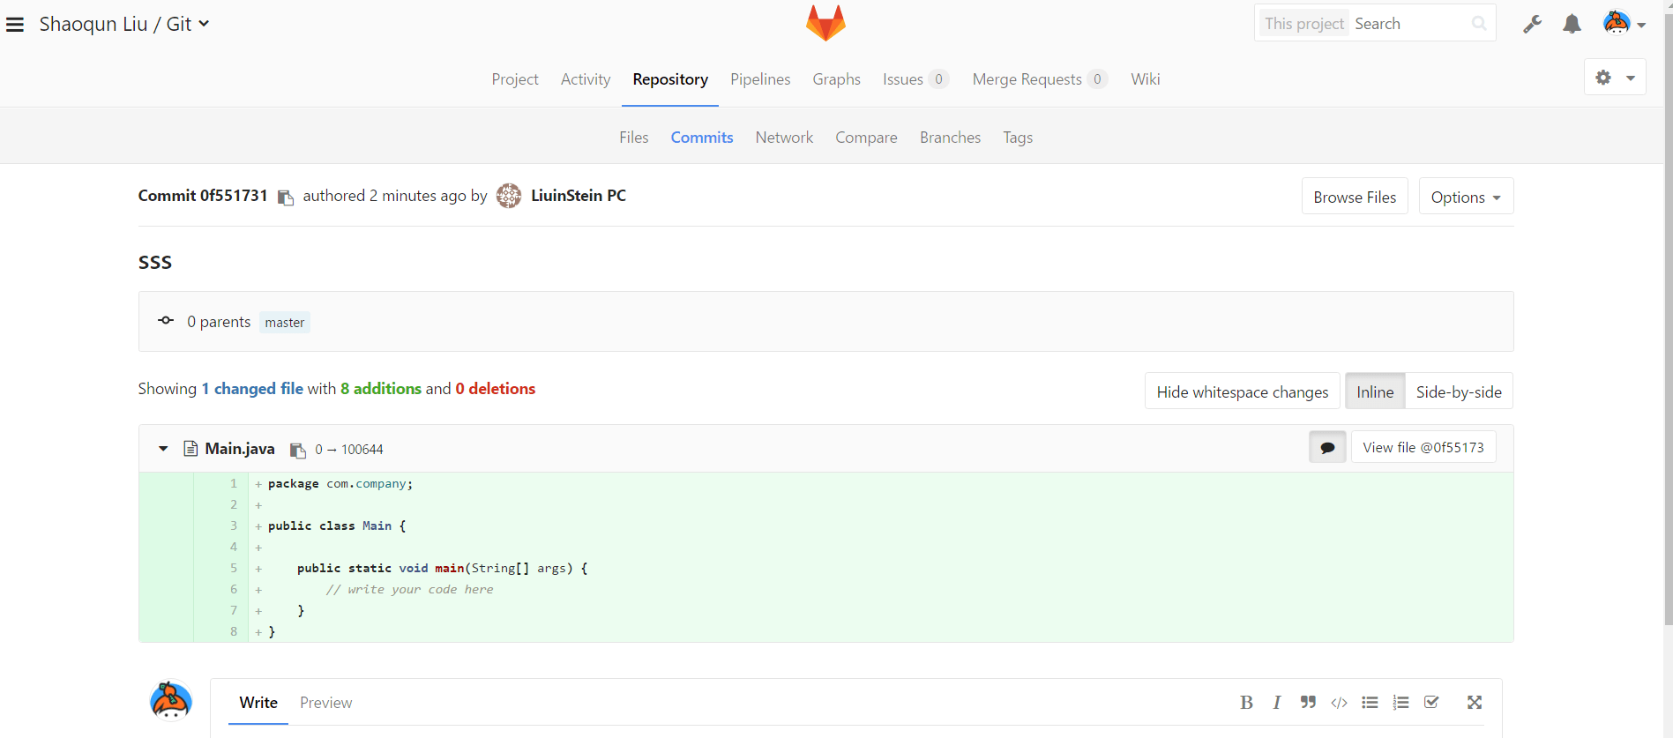Copy commit SHA to clipboard
Viewport: 1673px width, 738px height.
[x=285, y=198]
